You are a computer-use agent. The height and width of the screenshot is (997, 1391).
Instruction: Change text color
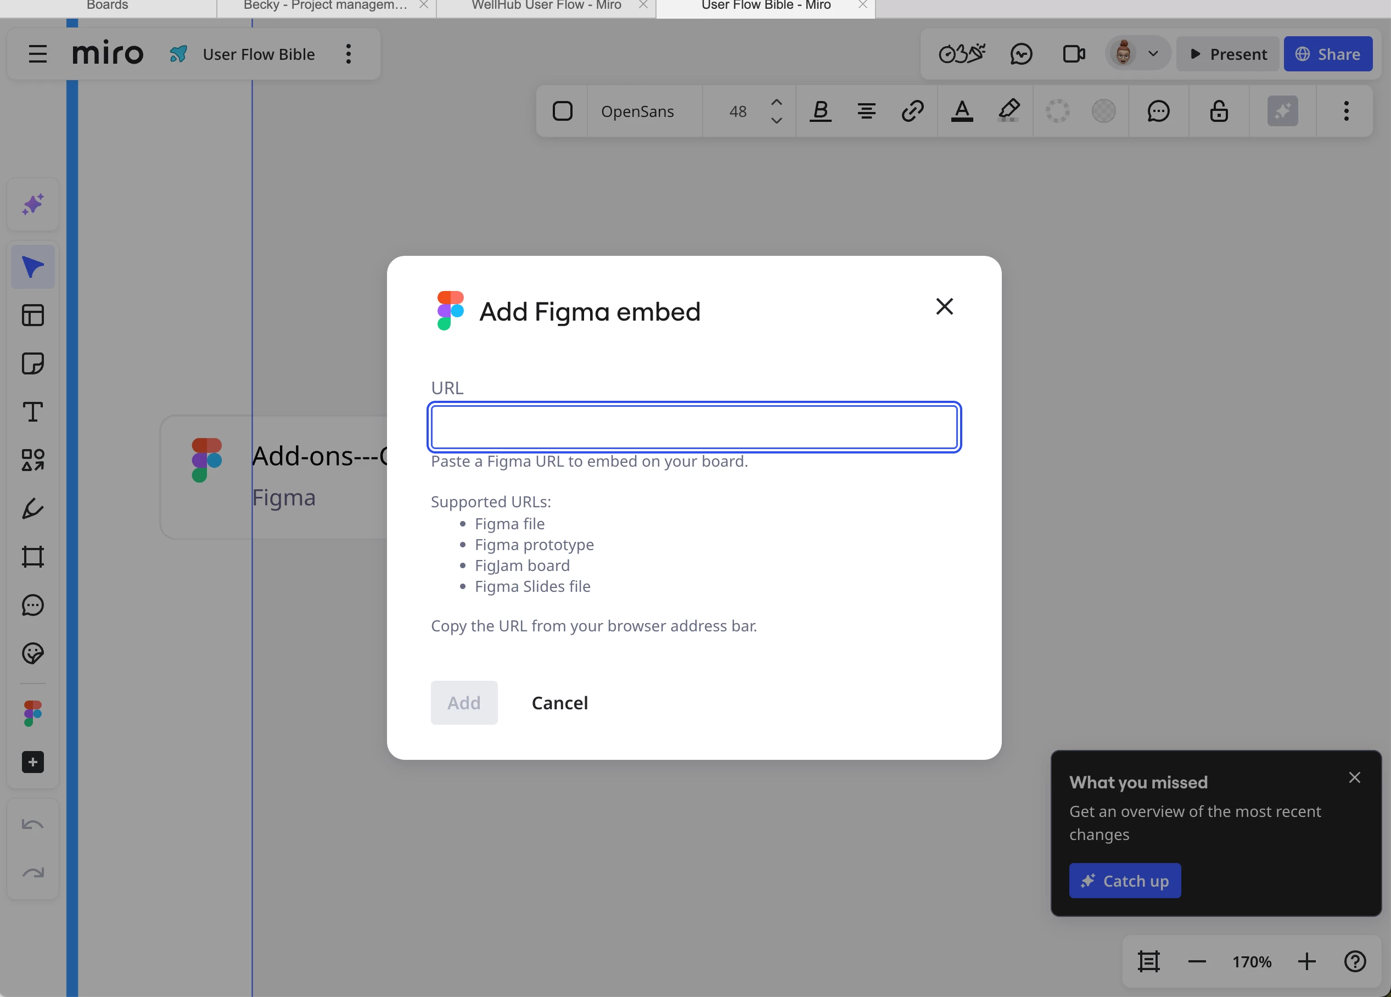pos(962,111)
